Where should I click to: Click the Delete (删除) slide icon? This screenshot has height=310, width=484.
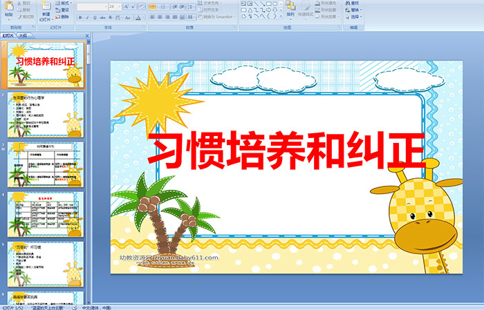[x=57, y=17]
